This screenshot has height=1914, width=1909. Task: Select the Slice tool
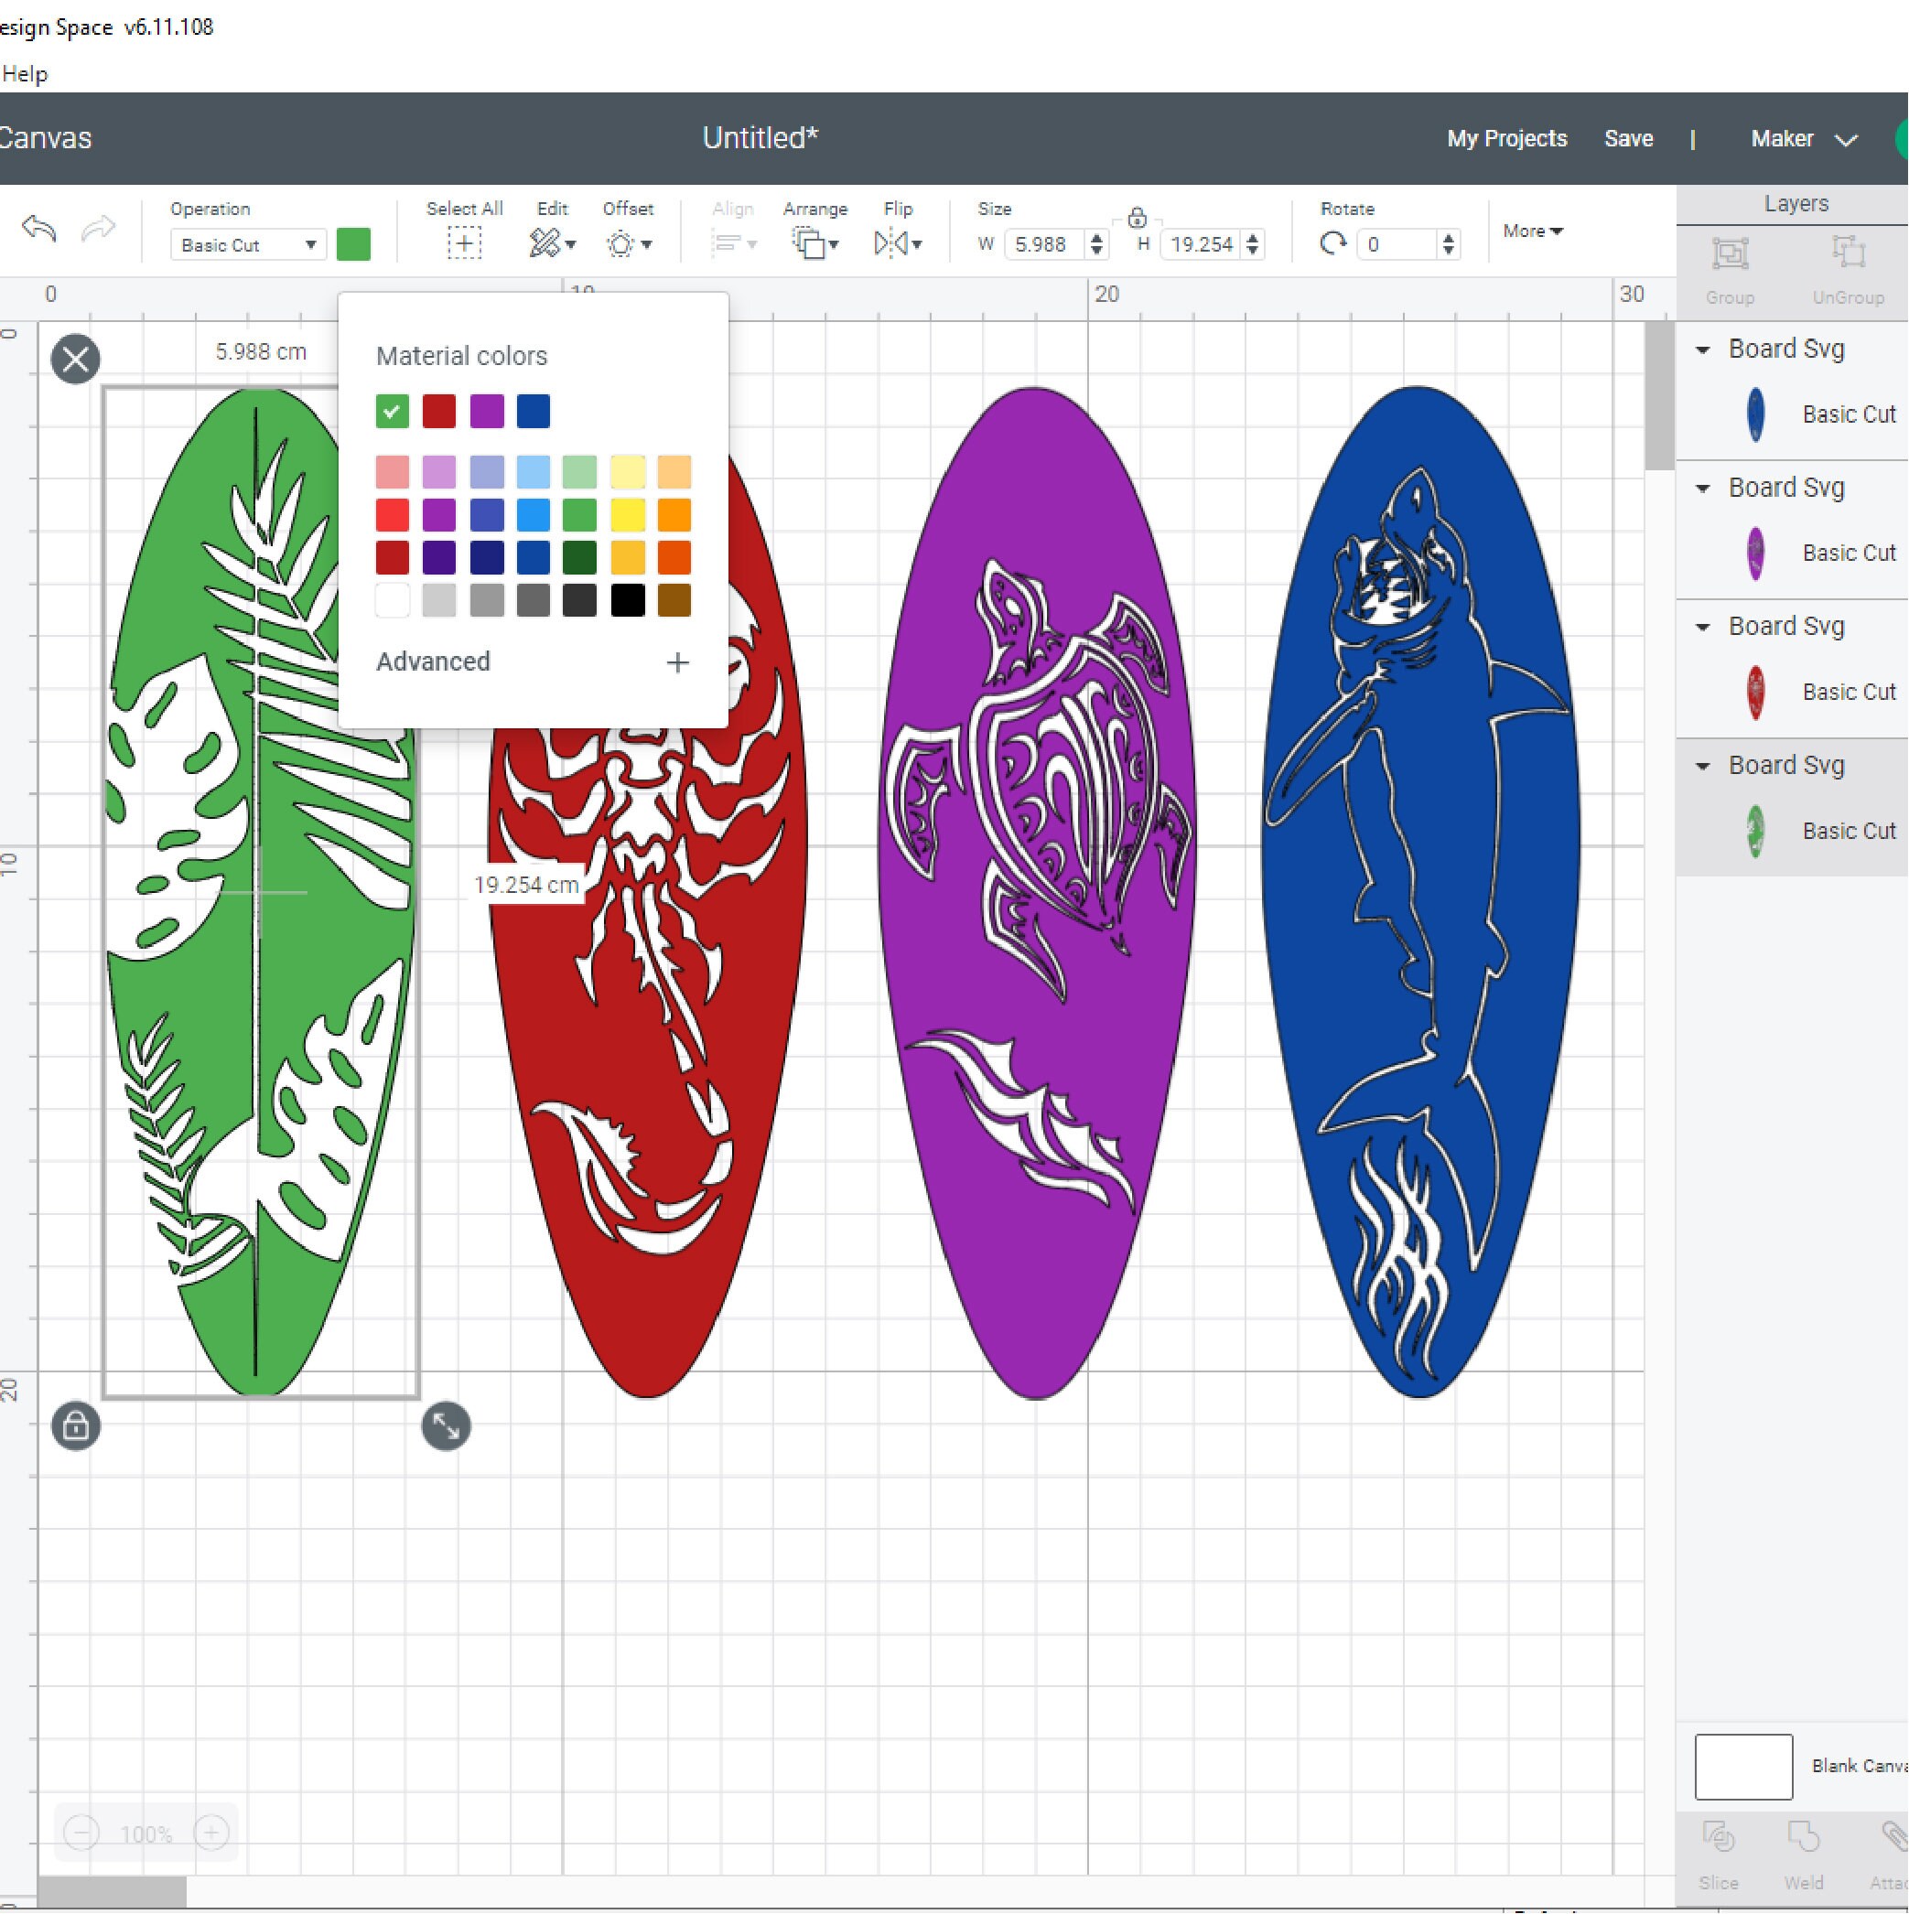pyautogui.click(x=1719, y=1840)
